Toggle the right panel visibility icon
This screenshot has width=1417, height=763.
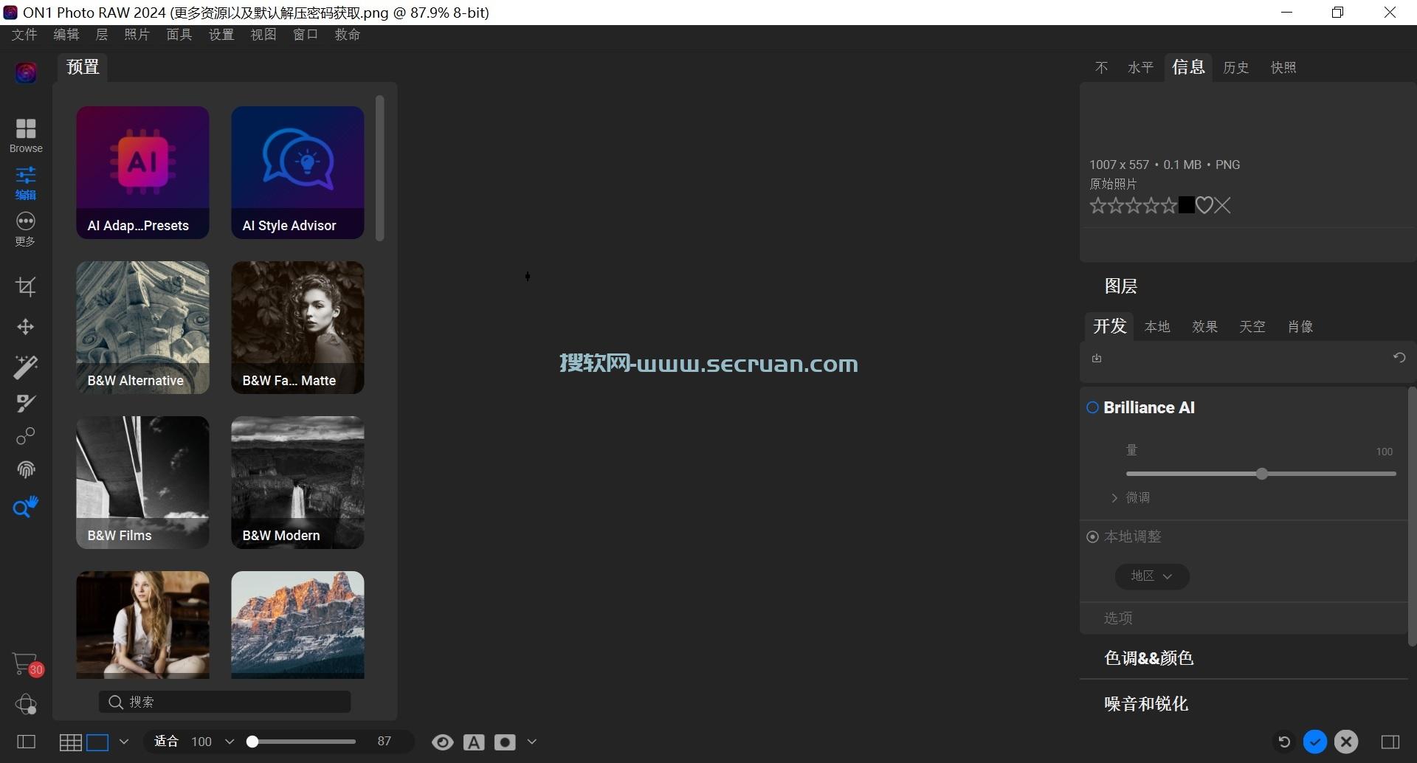pos(1390,742)
